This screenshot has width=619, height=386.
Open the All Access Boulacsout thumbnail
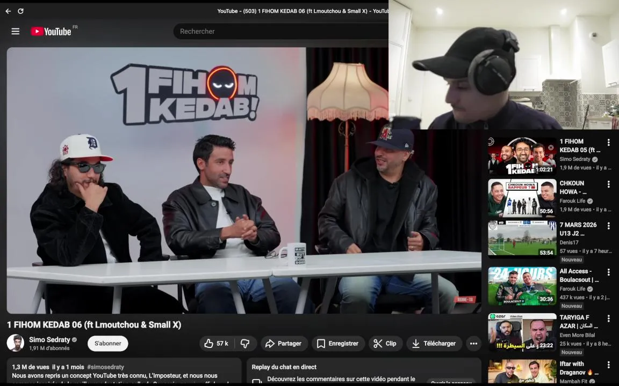coord(522,286)
